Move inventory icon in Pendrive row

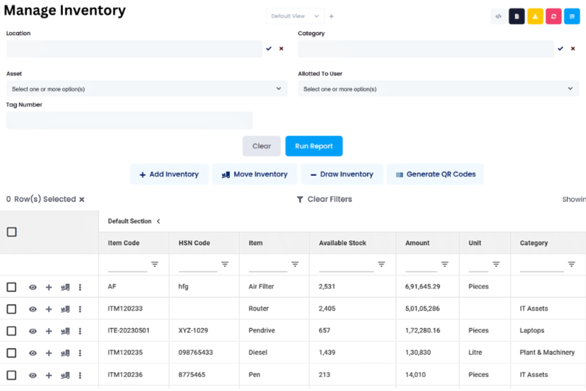tap(65, 331)
